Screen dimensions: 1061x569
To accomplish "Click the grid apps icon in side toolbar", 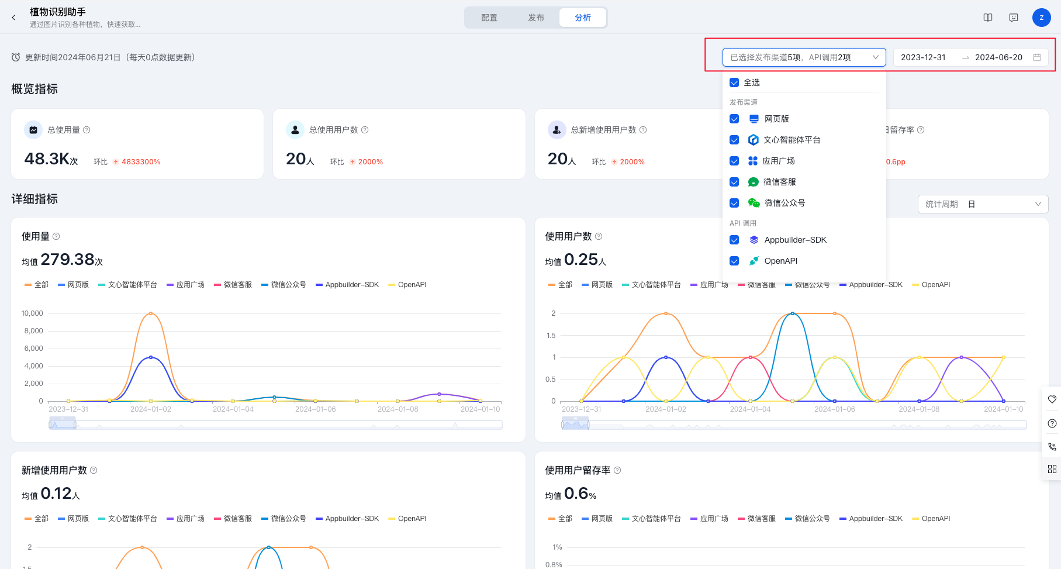I will tap(1052, 469).
